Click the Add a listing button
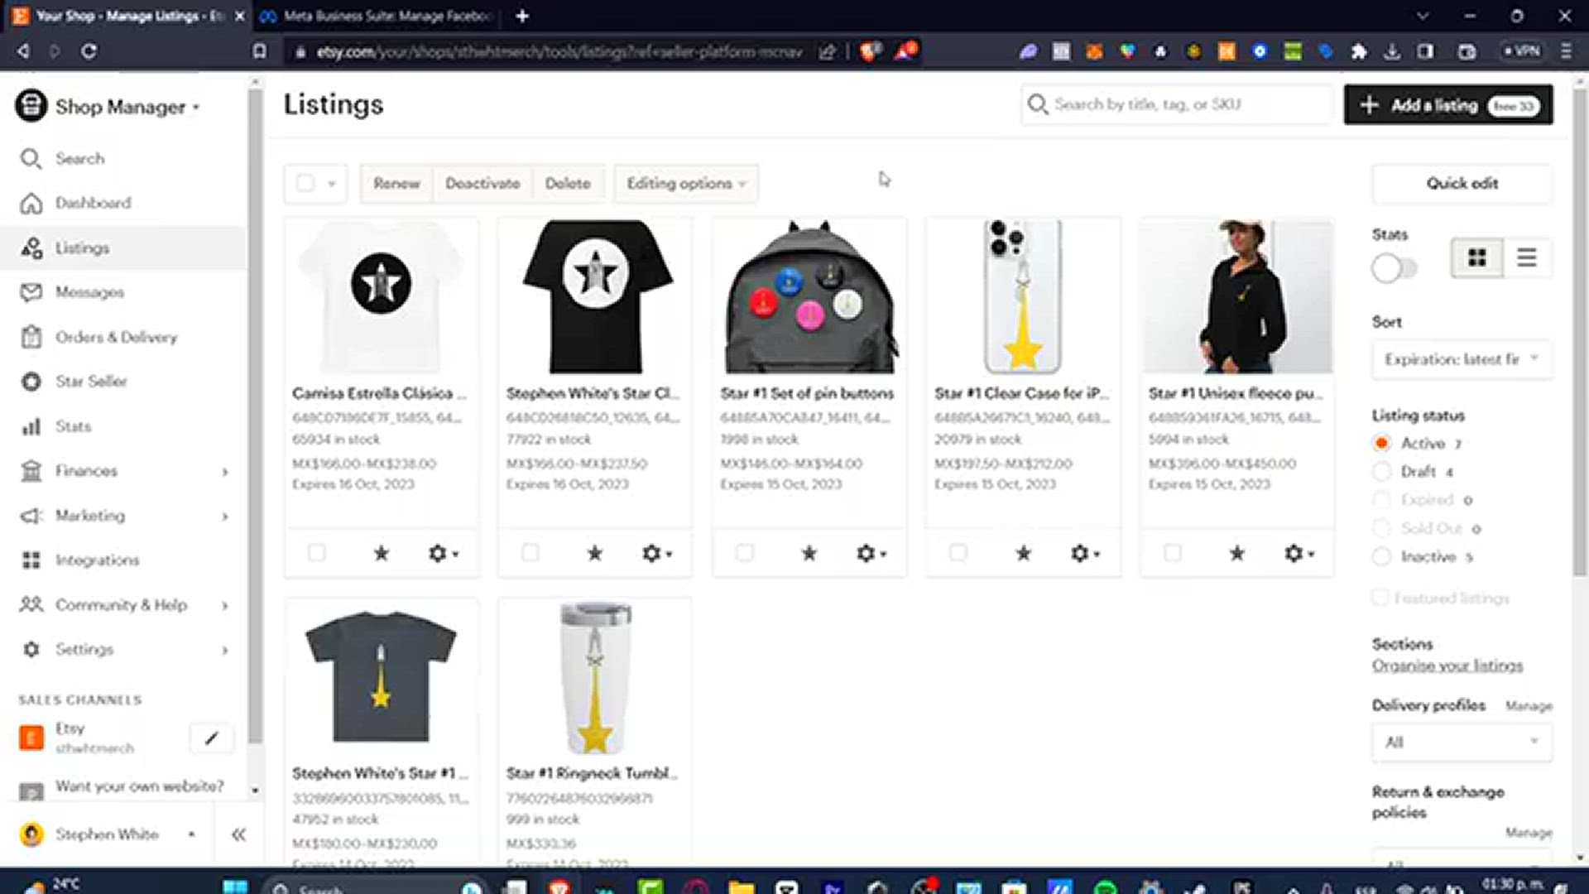This screenshot has width=1589, height=894. click(1448, 105)
